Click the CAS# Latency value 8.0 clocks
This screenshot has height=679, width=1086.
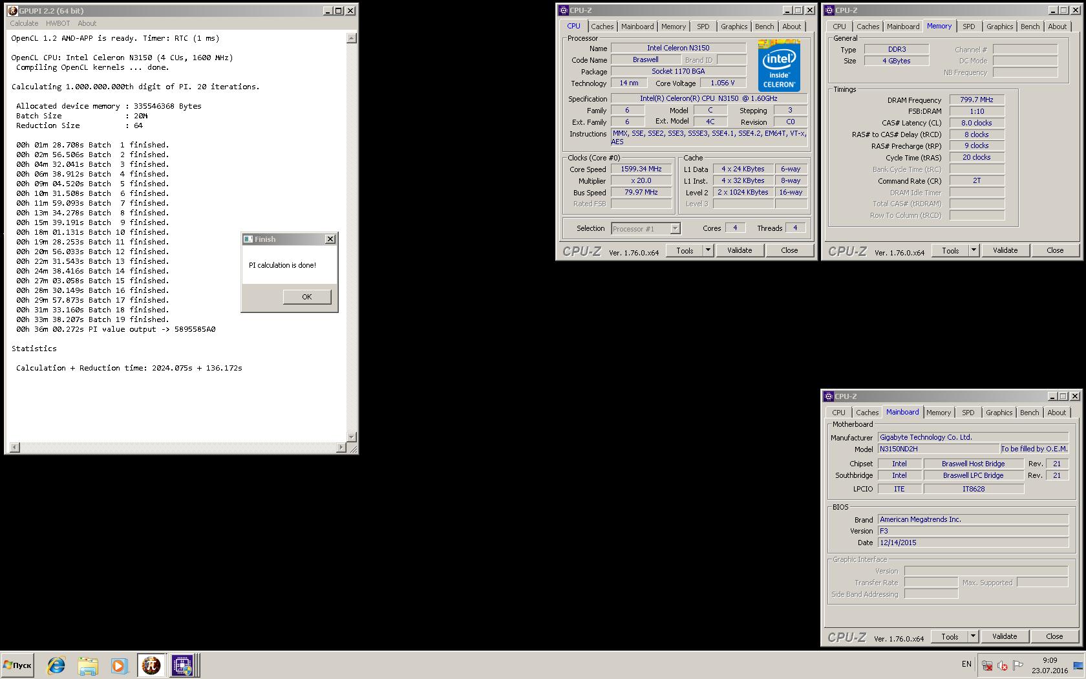(976, 123)
